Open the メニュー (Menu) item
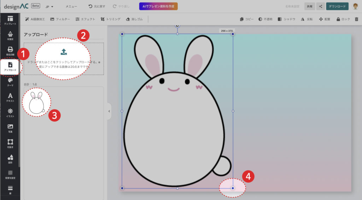Screen dimensions: 362x200 coord(71,6)
